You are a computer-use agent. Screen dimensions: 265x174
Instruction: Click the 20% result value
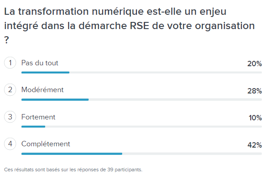click(x=255, y=64)
